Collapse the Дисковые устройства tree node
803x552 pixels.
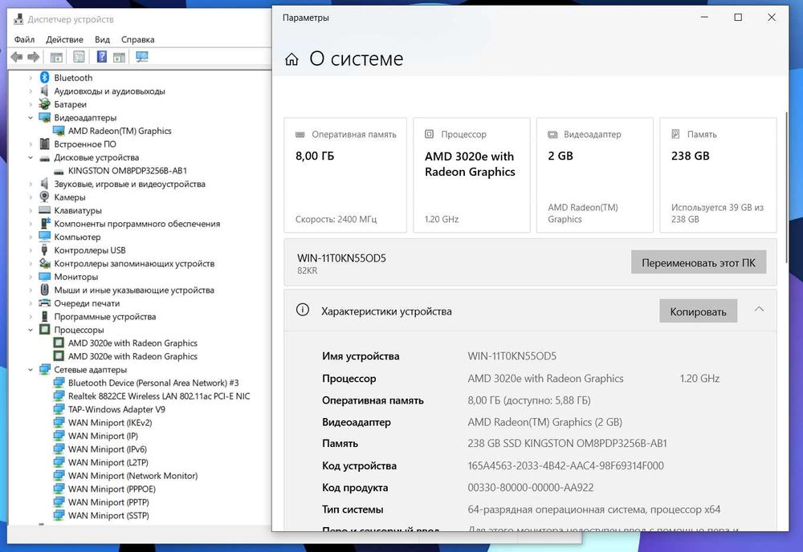tap(31, 157)
